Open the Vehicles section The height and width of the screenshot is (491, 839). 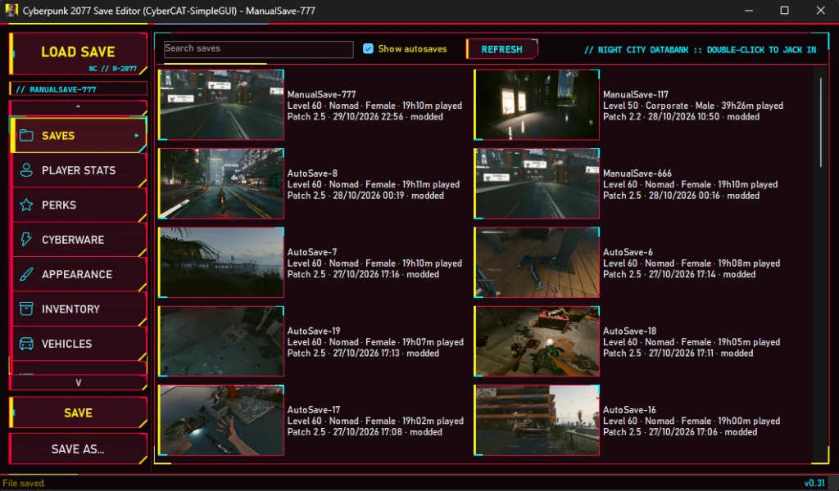78,344
